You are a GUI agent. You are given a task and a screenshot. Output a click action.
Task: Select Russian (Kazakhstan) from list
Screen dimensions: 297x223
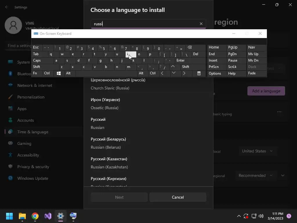pyautogui.click(x=148, y=163)
